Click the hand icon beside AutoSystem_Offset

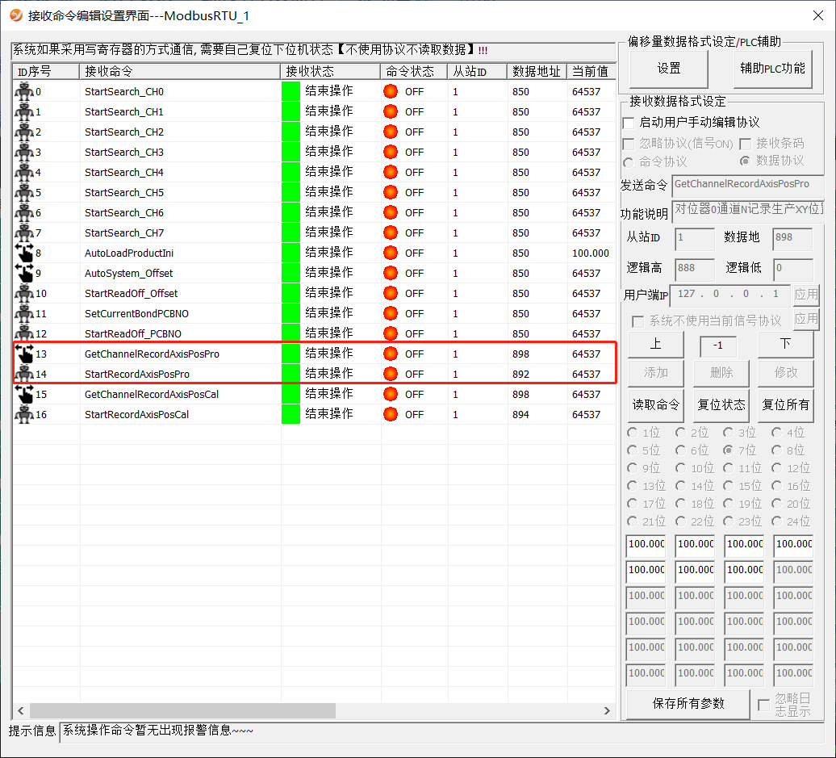pyautogui.click(x=23, y=273)
